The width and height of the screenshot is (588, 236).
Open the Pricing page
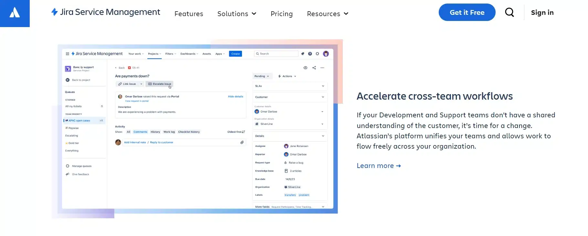(x=281, y=14)
